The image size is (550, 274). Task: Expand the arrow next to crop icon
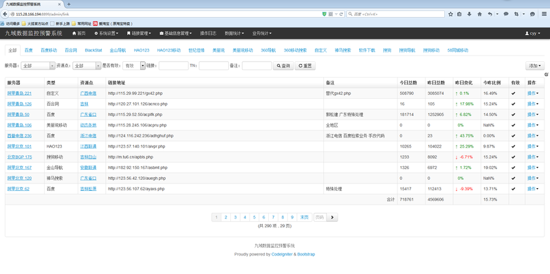click(x=523, y=14)
